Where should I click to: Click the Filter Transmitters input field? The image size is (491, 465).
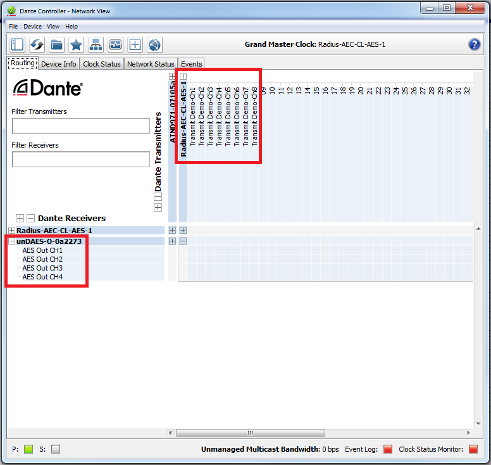pyautogui.click(x=81, y=125)
